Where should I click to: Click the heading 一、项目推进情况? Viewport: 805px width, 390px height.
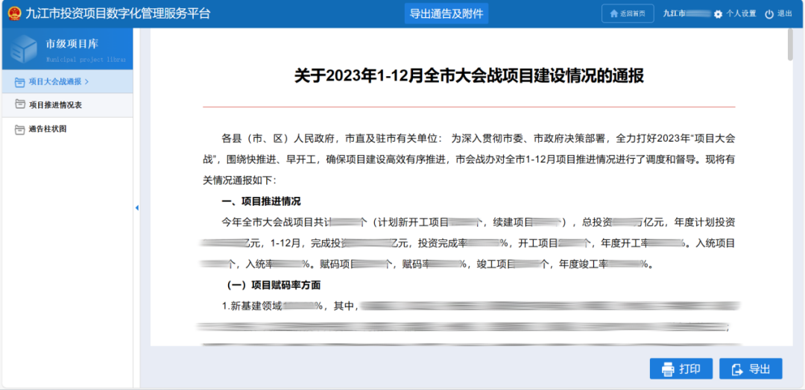261,201
